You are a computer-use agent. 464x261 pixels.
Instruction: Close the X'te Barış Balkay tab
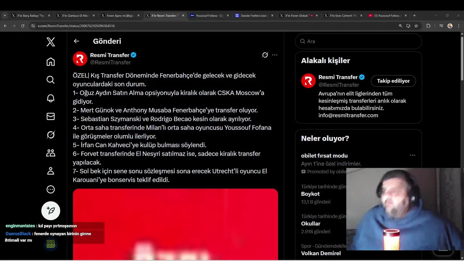(x=49, y=16)
